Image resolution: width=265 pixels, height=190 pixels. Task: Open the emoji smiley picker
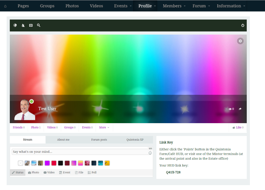point(150,153)
